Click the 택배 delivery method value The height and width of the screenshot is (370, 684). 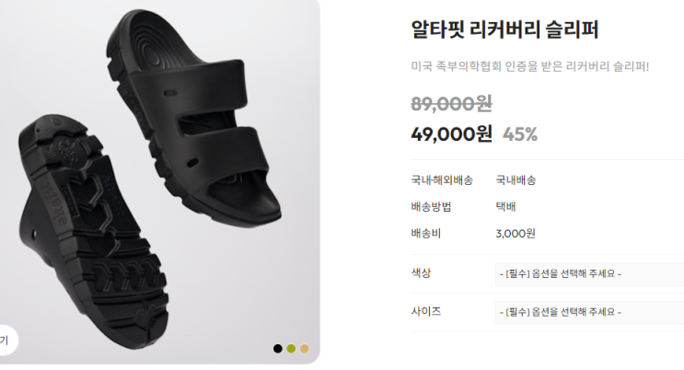(505, 207)
